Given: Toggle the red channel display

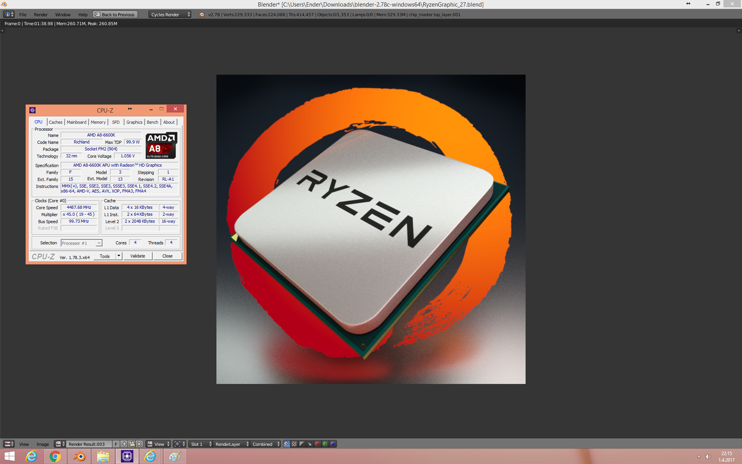Looking at the screenshot, I should click(x=317, y=444).
